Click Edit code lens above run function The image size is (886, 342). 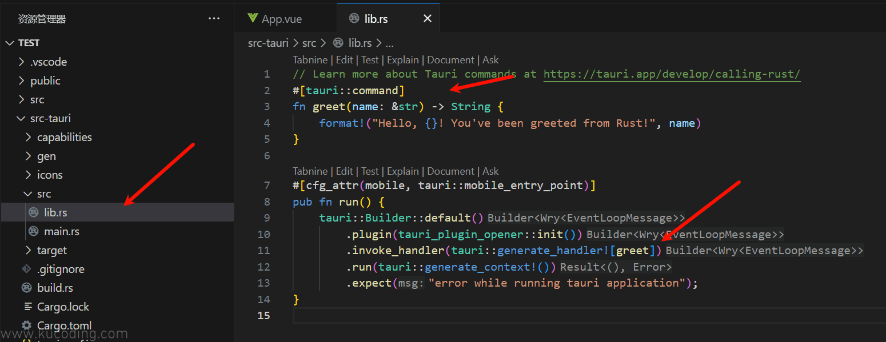[344, 171]
